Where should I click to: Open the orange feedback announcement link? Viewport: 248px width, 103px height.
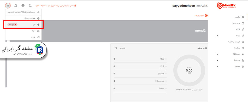(x=54, y=6)
